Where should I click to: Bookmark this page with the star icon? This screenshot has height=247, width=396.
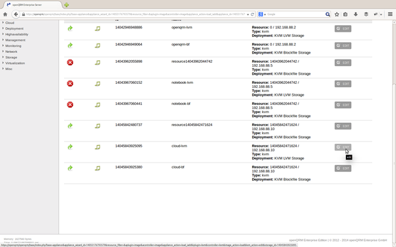[337, 15]
